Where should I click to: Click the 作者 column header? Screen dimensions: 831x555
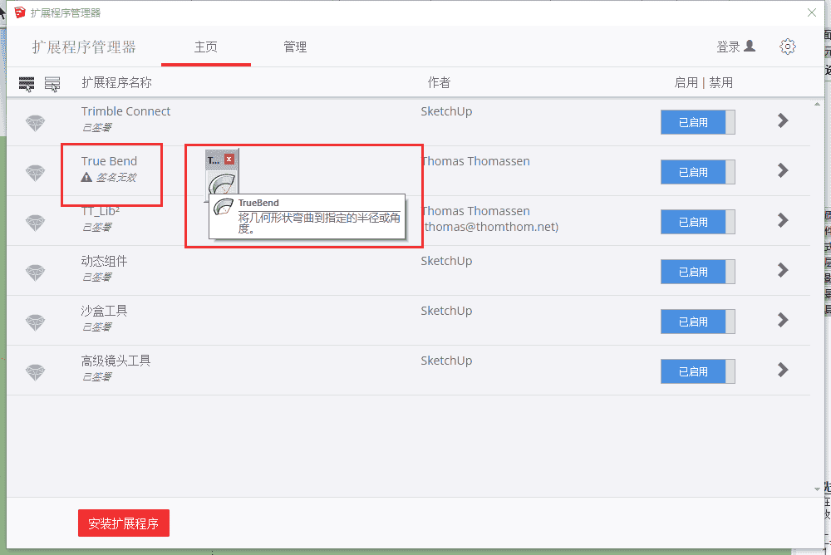click(439, 83)
